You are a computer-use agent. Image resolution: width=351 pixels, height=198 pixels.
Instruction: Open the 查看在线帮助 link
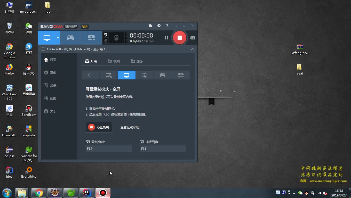(130, 127)
